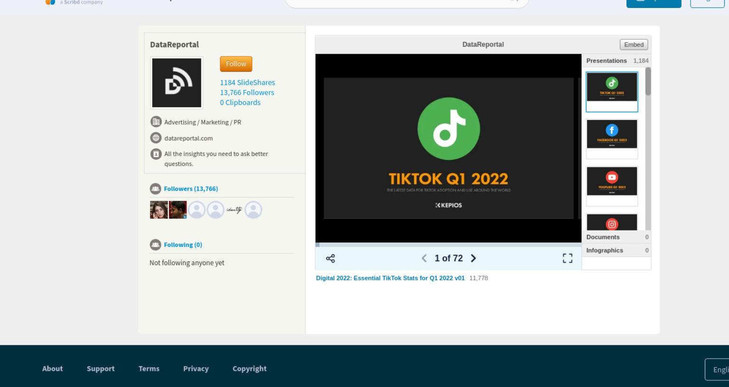Open the 13,766 Followers link under Follow

tap(247, 92)
